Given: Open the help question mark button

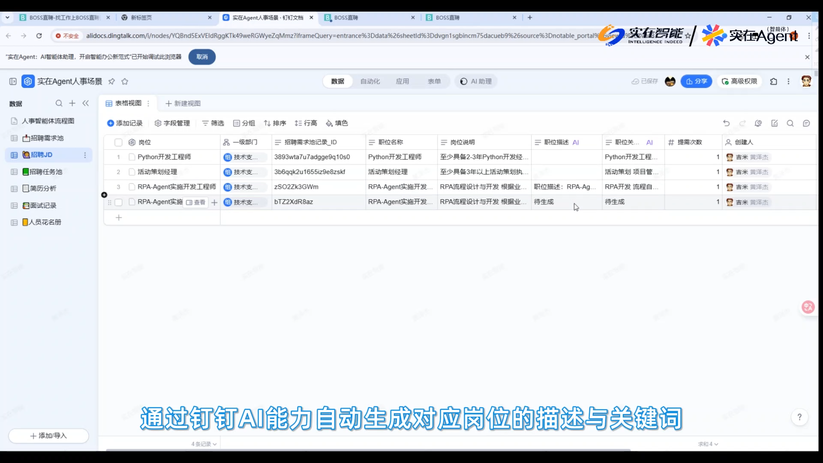Looking at the screenshot, I should coord(799,417).
